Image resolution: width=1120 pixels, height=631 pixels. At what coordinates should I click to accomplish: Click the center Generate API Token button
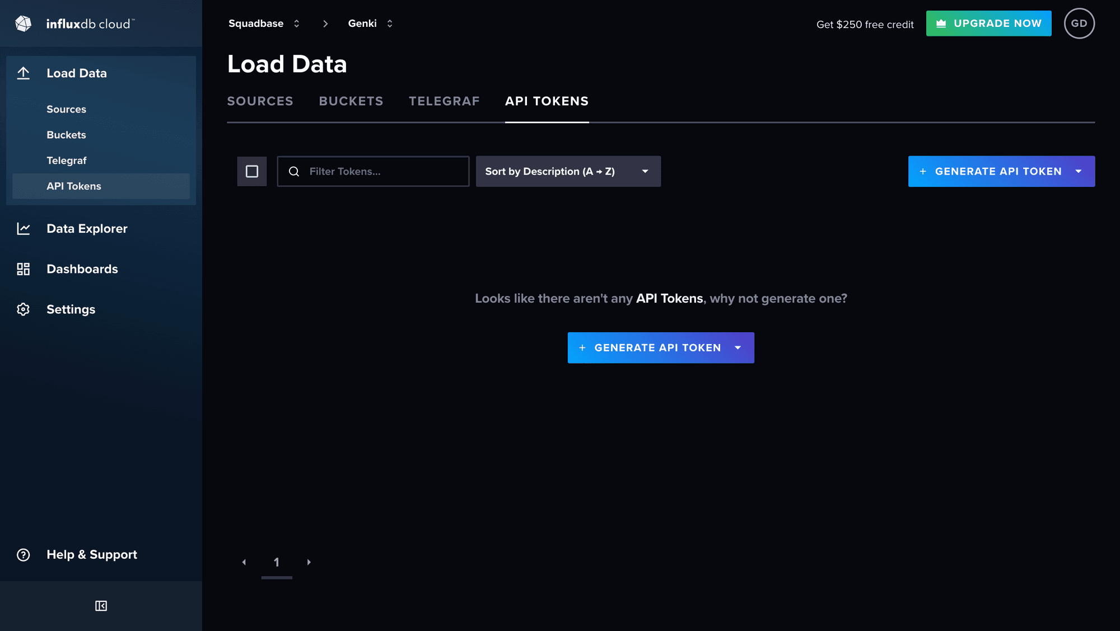click(661, 348)
